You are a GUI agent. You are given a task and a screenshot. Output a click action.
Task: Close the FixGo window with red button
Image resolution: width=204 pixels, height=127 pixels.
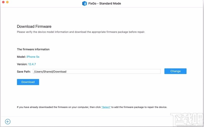[x=3, y=2]
